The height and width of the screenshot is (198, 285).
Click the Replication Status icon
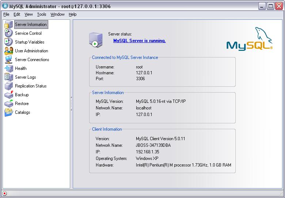click(8, 86)
